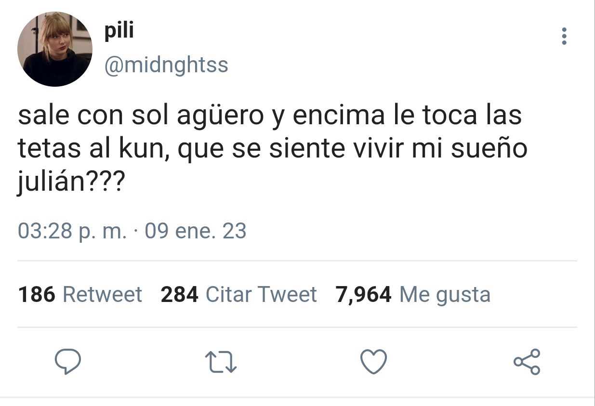595x406 pixels.
Task: Tap the retweet arrows icon
Action: coord(221,362)
